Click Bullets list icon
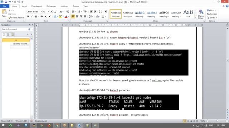This screenshot has height=128, width=229. [x=73, y=12]
